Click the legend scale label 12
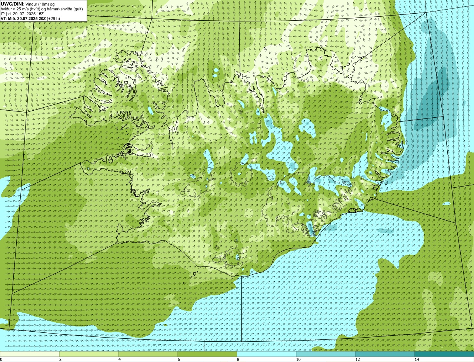474x362 pixels. tap(358, 359)
